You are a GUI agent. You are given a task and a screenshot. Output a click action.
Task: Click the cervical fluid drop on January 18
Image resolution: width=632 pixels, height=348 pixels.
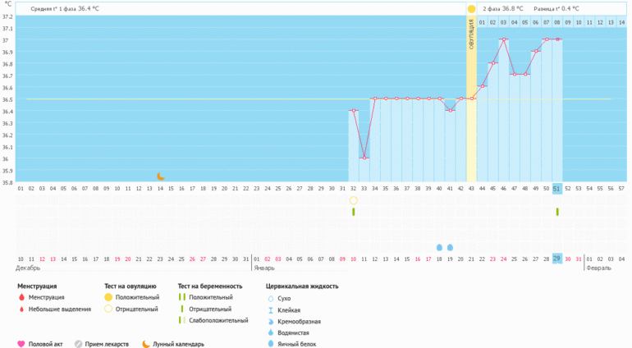(x=439, y=246)
